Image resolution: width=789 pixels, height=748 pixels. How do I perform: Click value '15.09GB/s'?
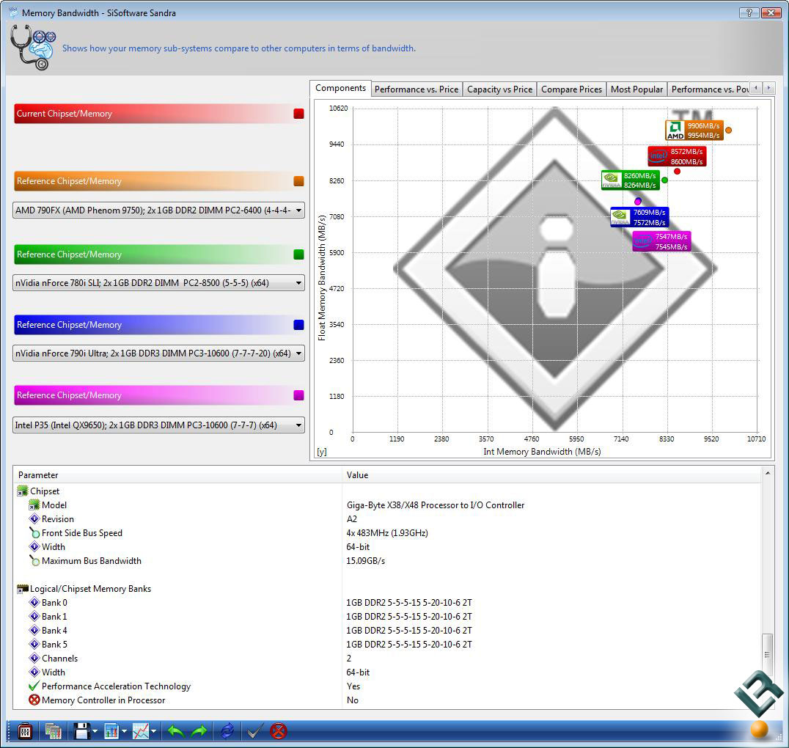pyautogui.click(x=365, y=561)
